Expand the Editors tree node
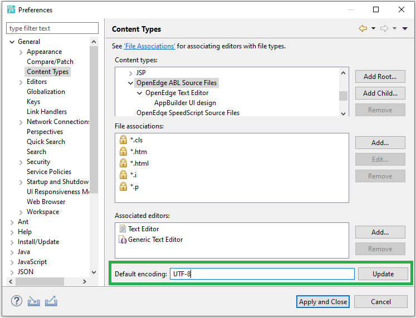The height and width of the screenshot is (318, 416). [x=21, y=82]
